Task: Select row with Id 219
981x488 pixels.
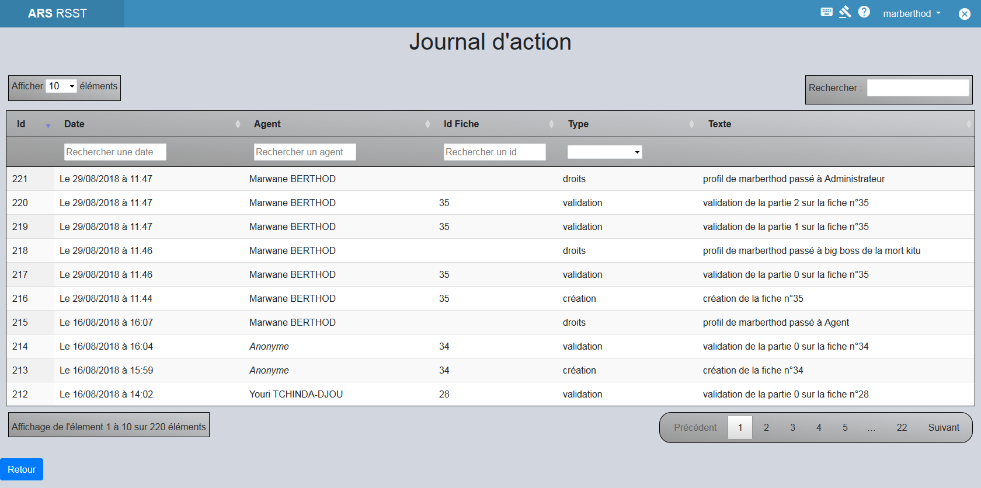Action: click(x=490, y=226)
